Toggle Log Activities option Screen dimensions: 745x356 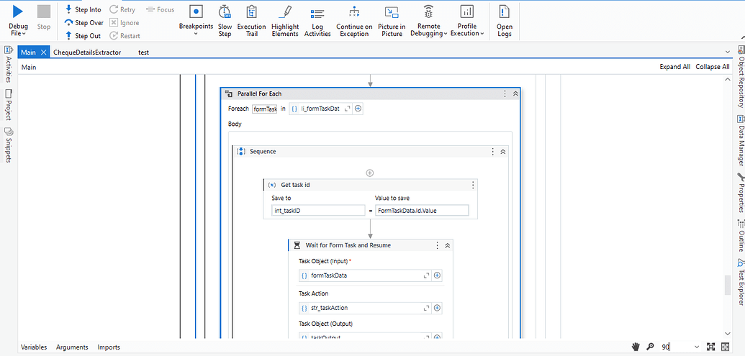pos(317,20)
